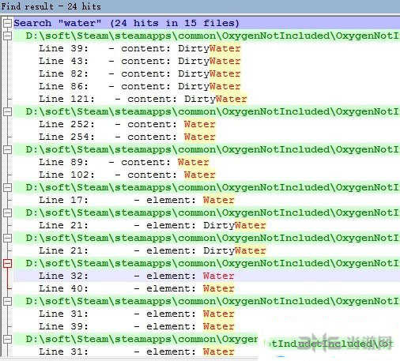Screen dimensions: 400x361
Task: Select the file path row above Line 252
Action: (x=206, y=111)
